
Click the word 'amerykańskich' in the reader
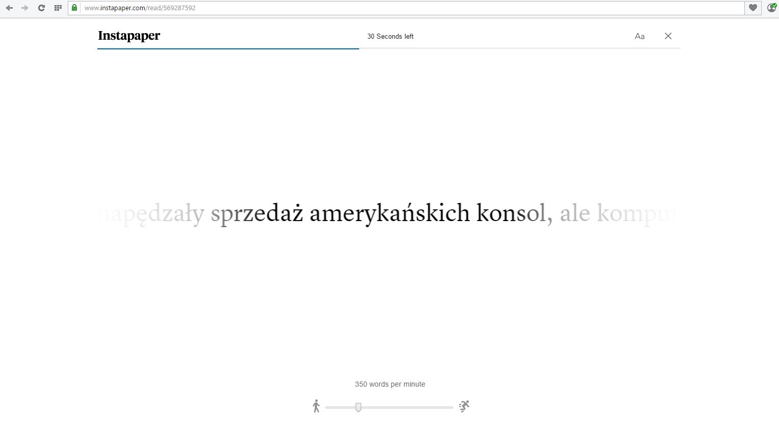click(390, 213)
